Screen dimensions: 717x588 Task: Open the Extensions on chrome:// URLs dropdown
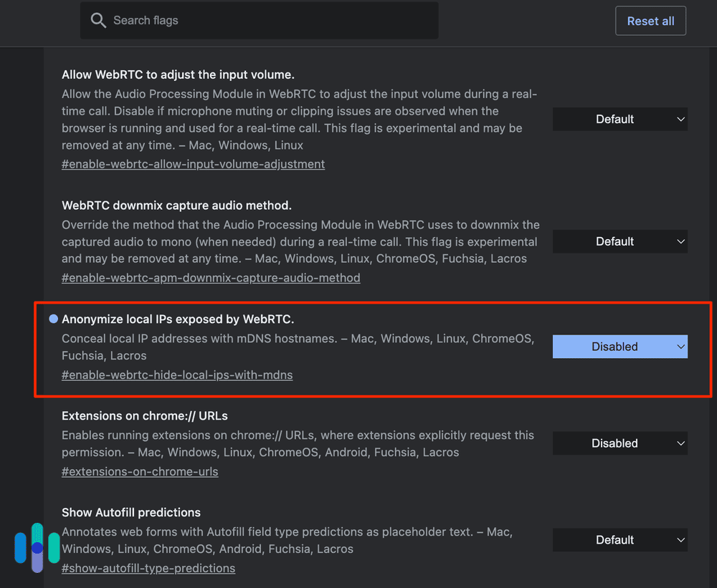[x=619, y=443]
